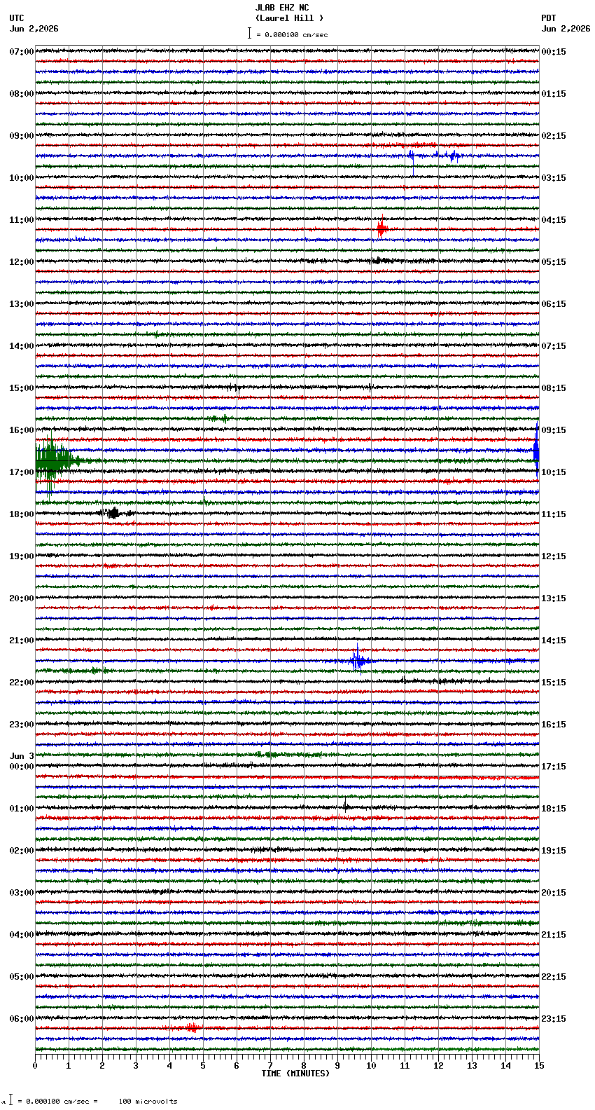Select the 07:00 UTC time label

pos(22,52)
